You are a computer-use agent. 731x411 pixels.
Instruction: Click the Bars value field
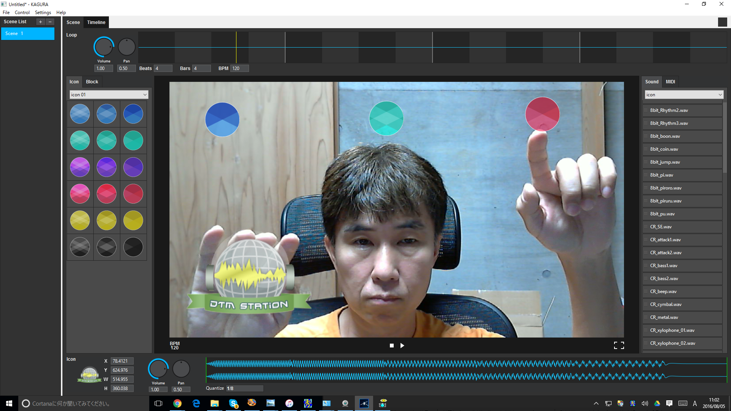(202, 68)
